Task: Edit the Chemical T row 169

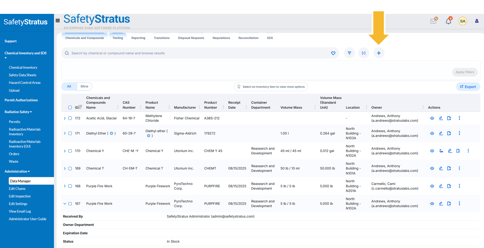Action: point(441,168)
